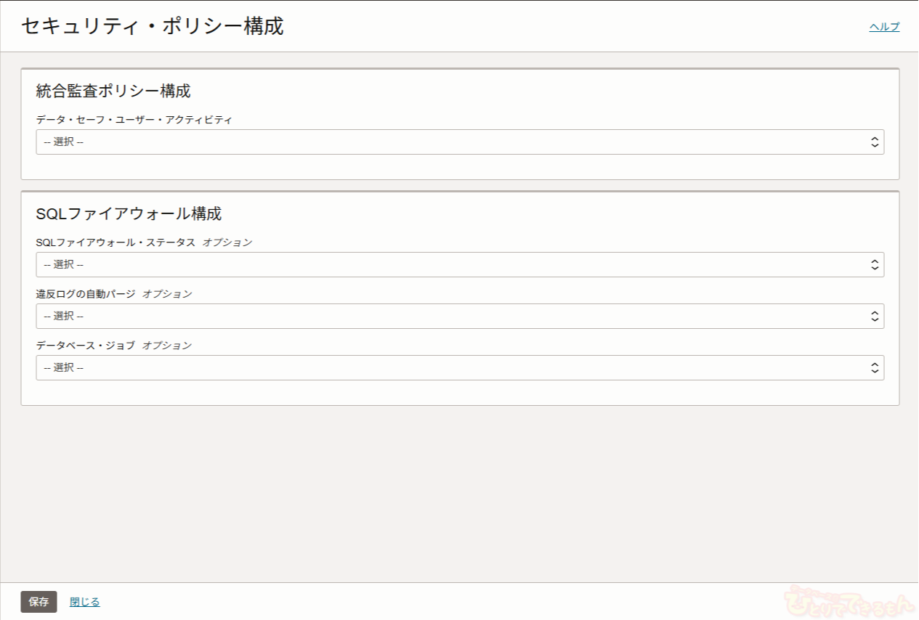Click the データベース・ジョブ field label

86,346
